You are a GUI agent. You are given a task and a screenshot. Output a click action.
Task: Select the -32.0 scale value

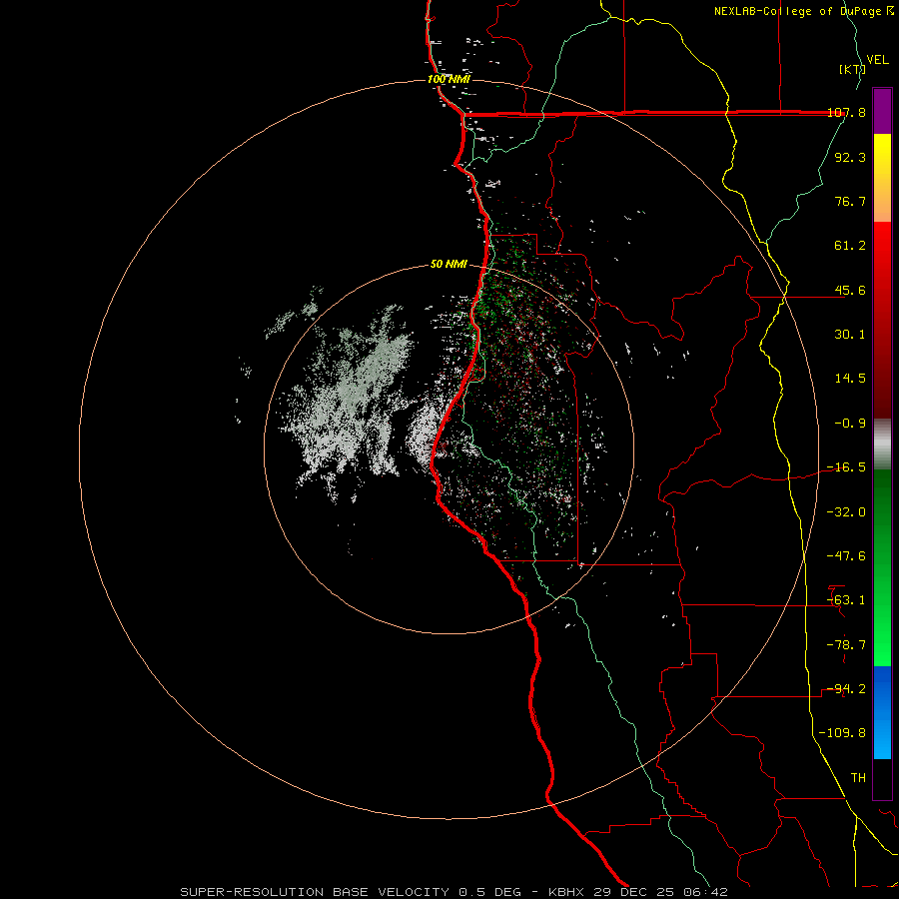(x=846, y=512)
